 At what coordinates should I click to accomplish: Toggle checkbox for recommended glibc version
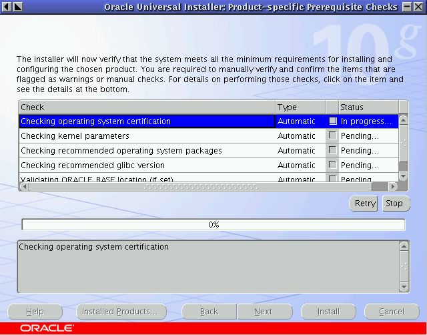(x=332, y=165)
